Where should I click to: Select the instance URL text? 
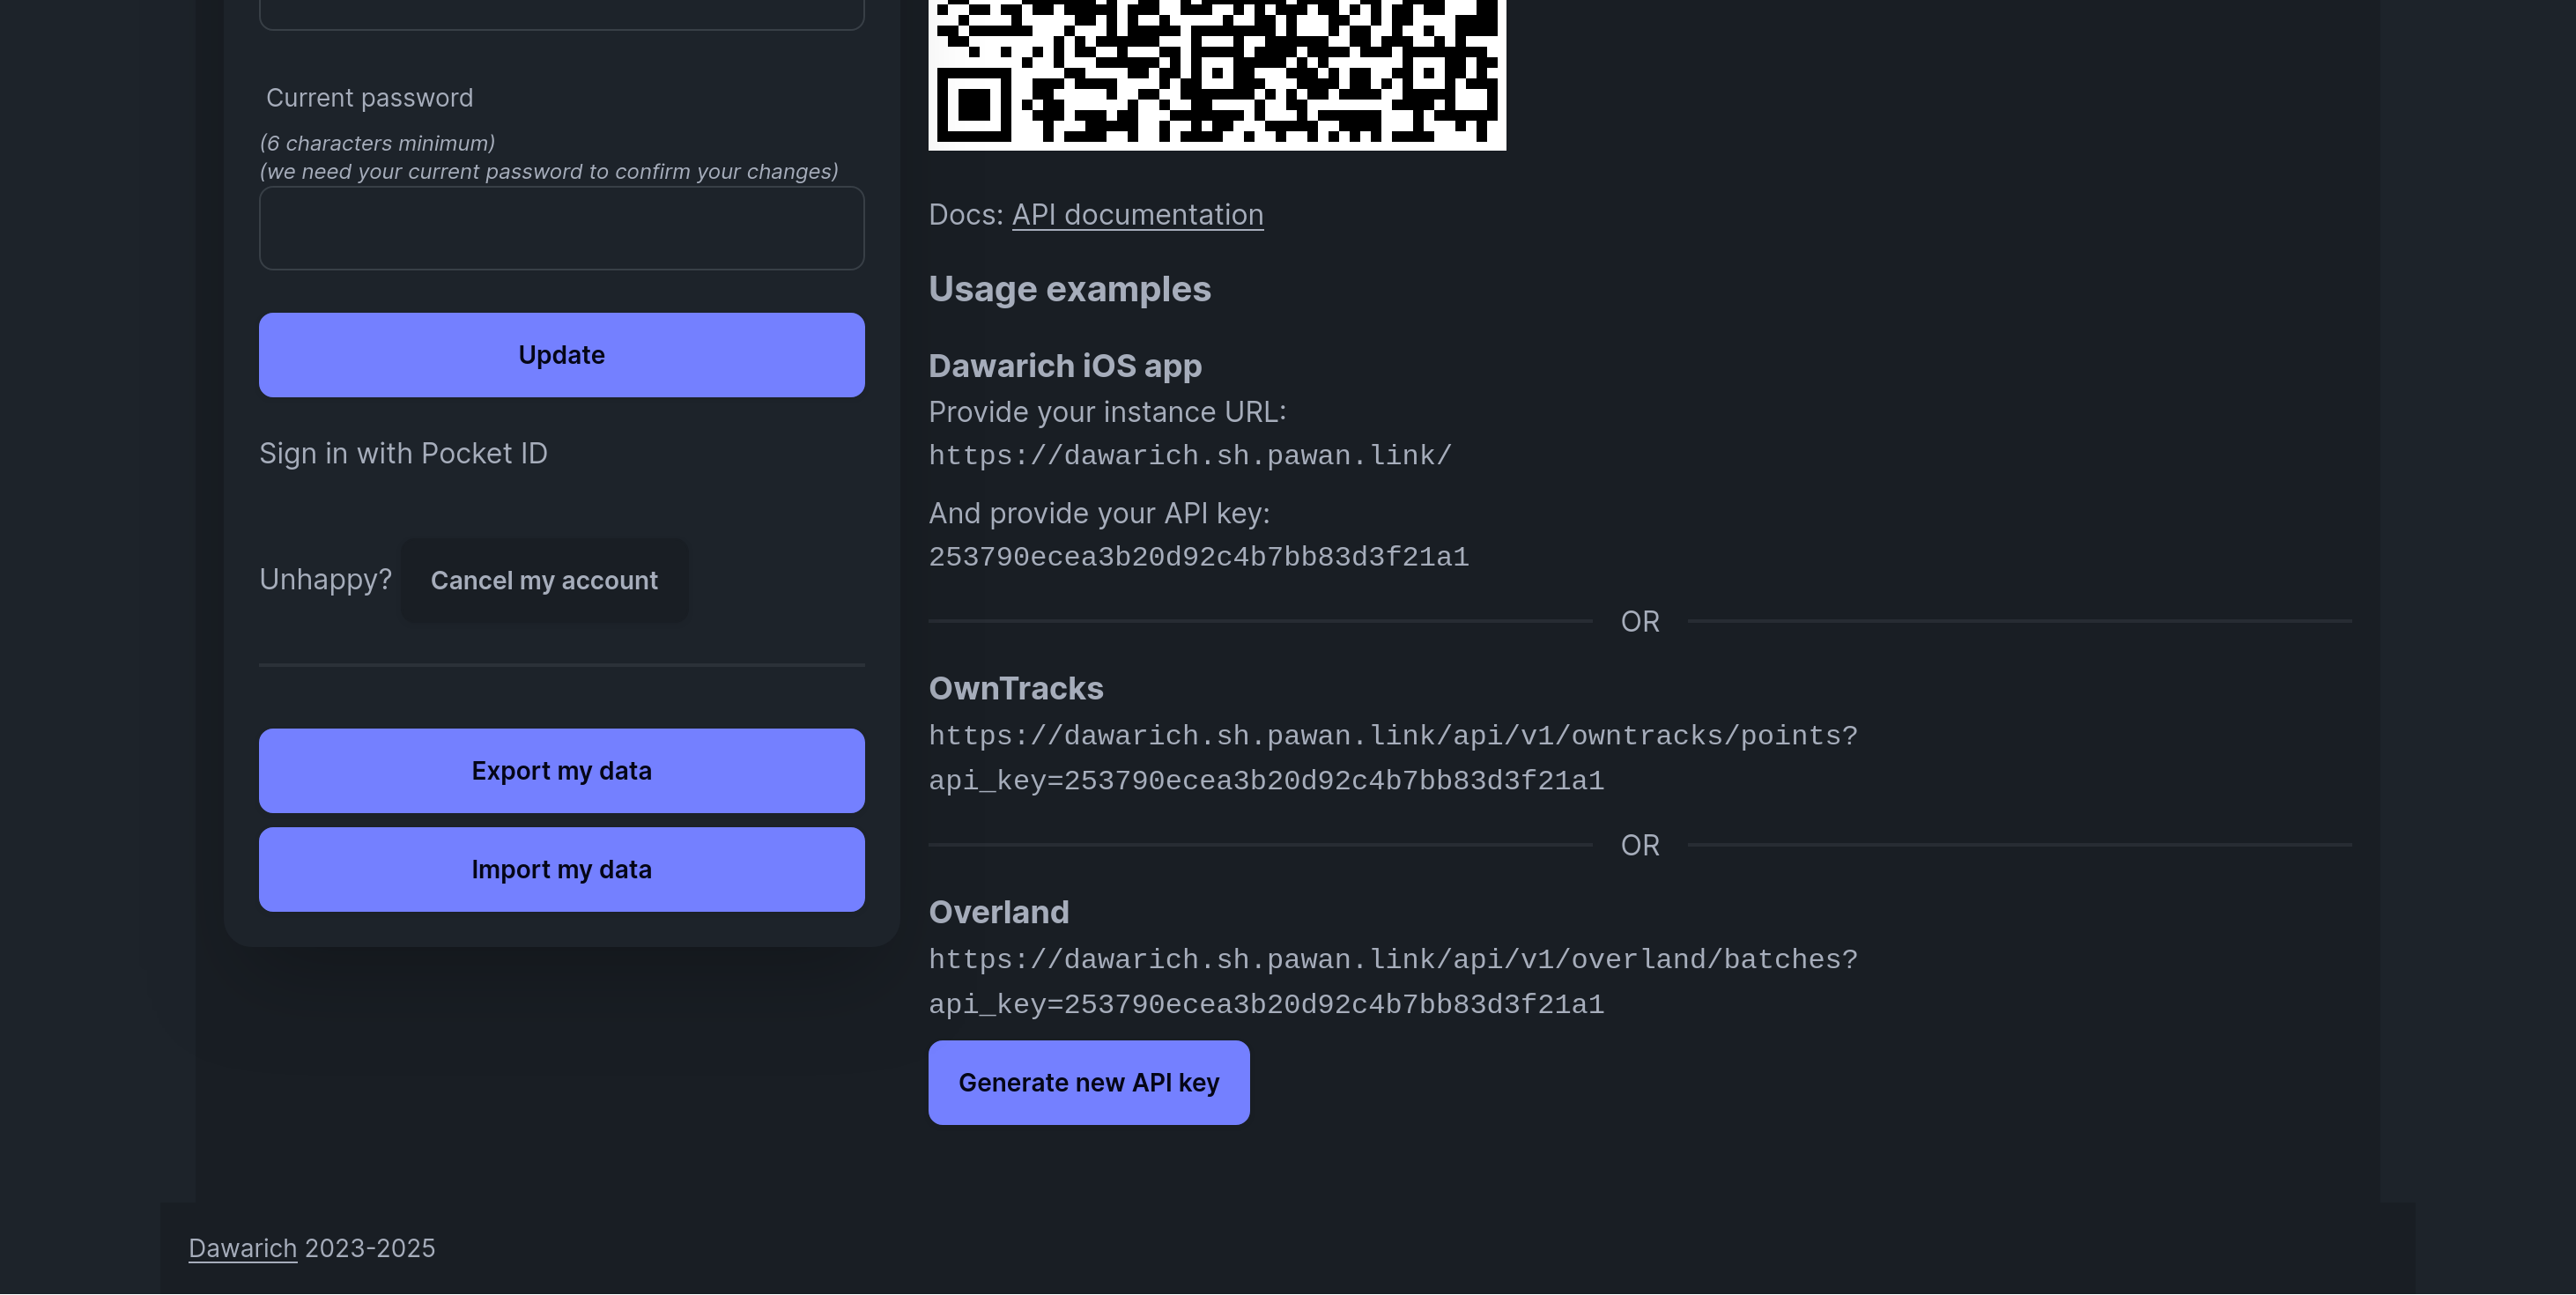1189,455
